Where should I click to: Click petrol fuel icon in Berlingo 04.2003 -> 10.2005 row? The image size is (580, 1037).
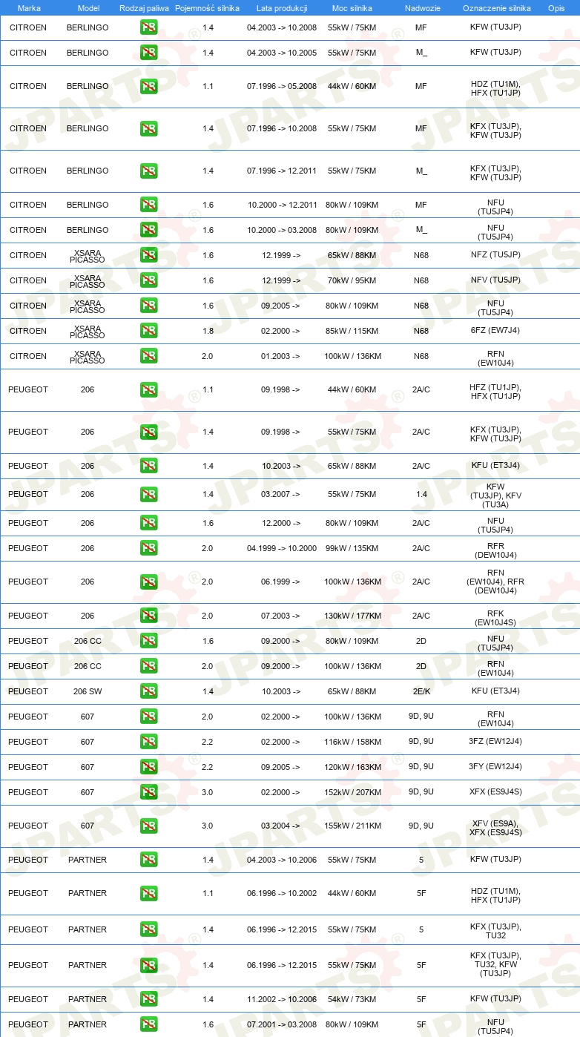[x=148, y=53]
